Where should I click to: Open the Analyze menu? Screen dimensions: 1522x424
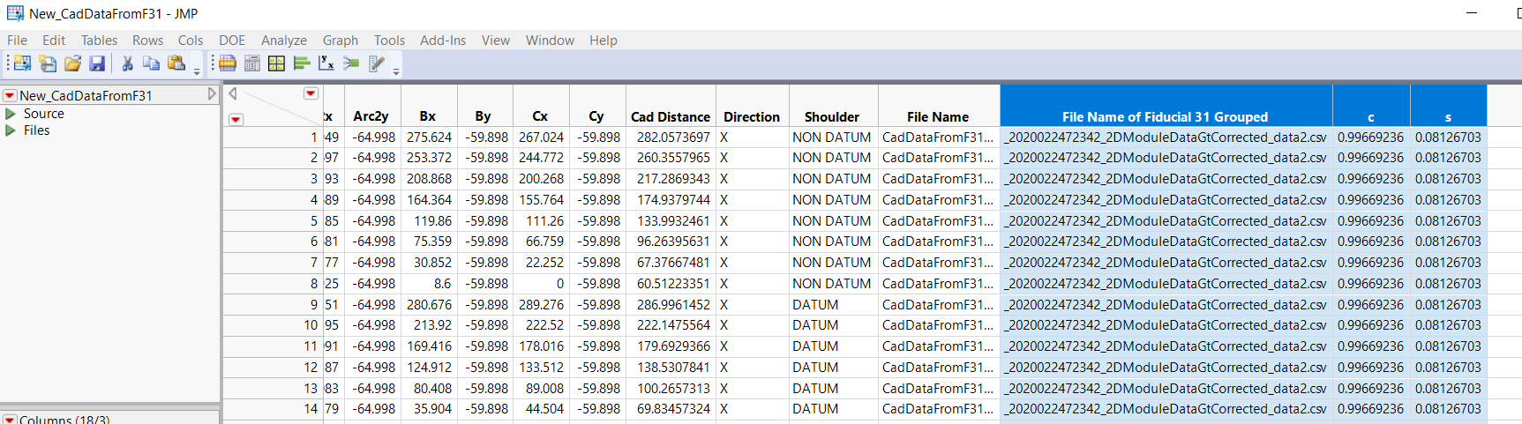[x=283, y=41]
